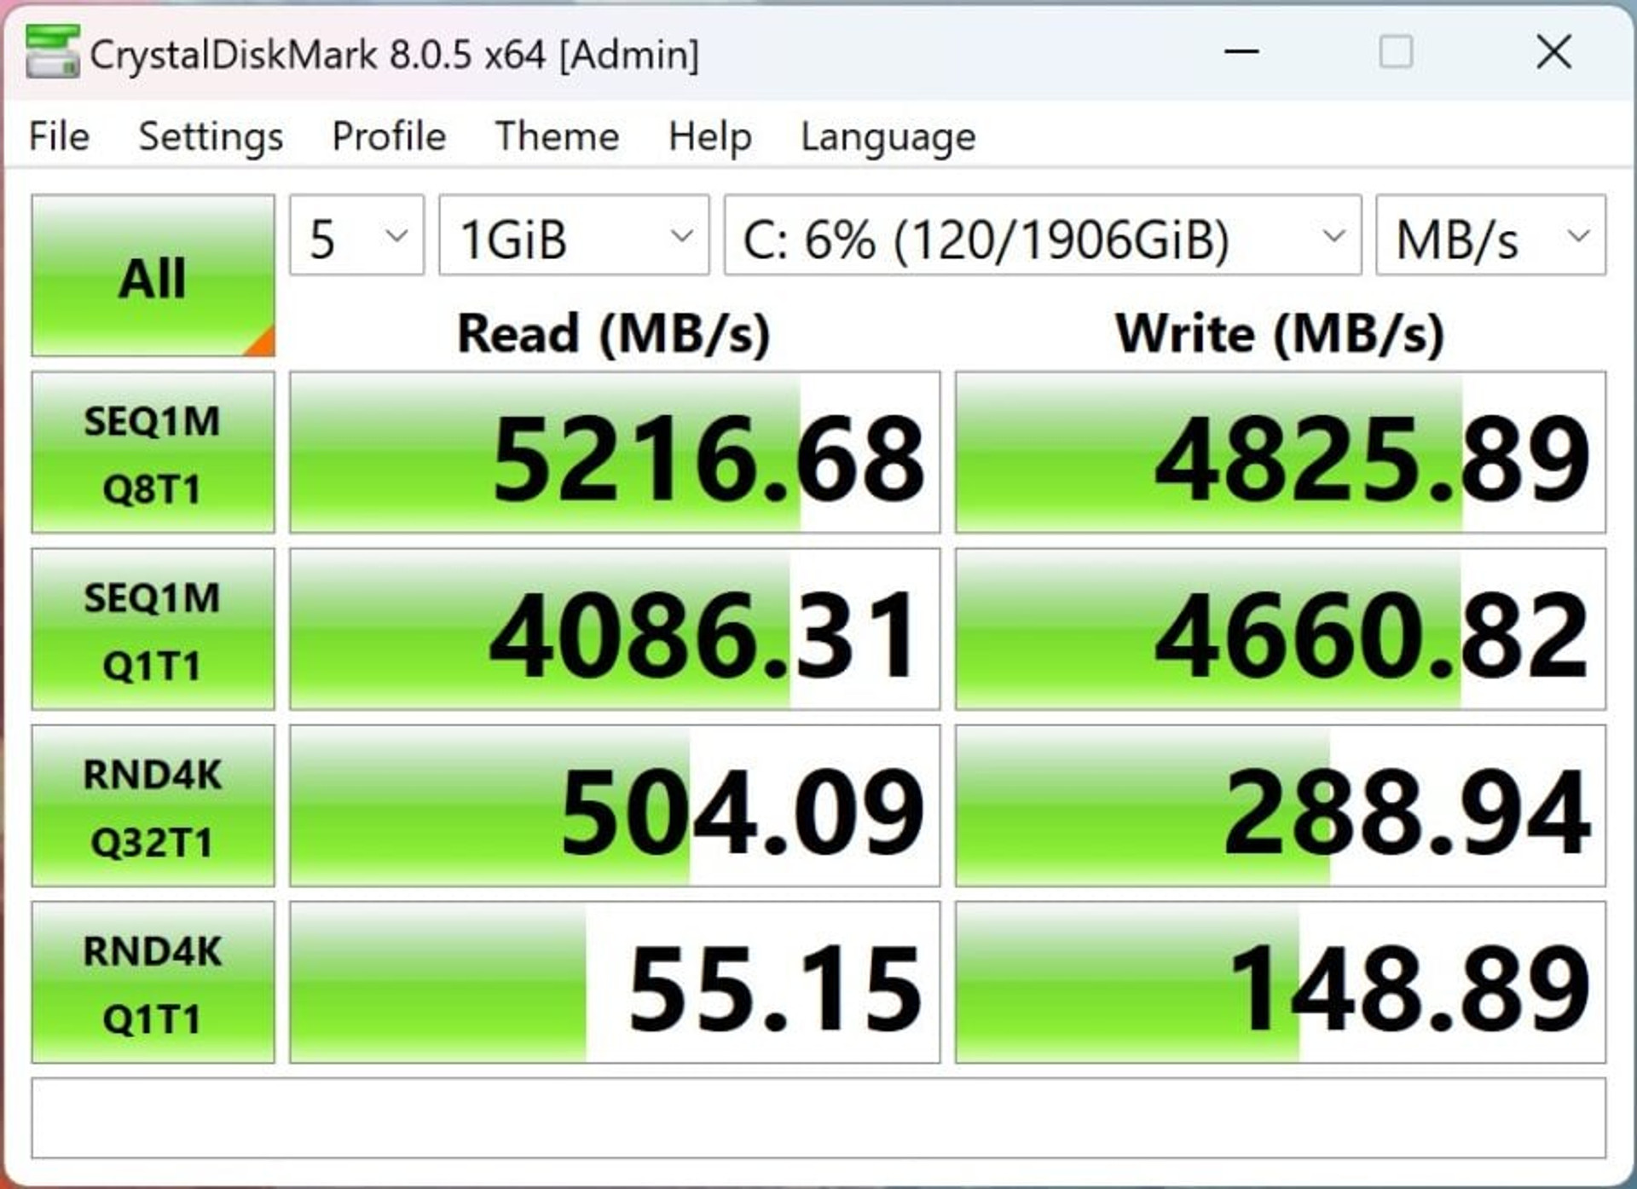The height and width of the screenshot is (1189, 1637).
Task: Open the Help menu
Action: point(709,136)
